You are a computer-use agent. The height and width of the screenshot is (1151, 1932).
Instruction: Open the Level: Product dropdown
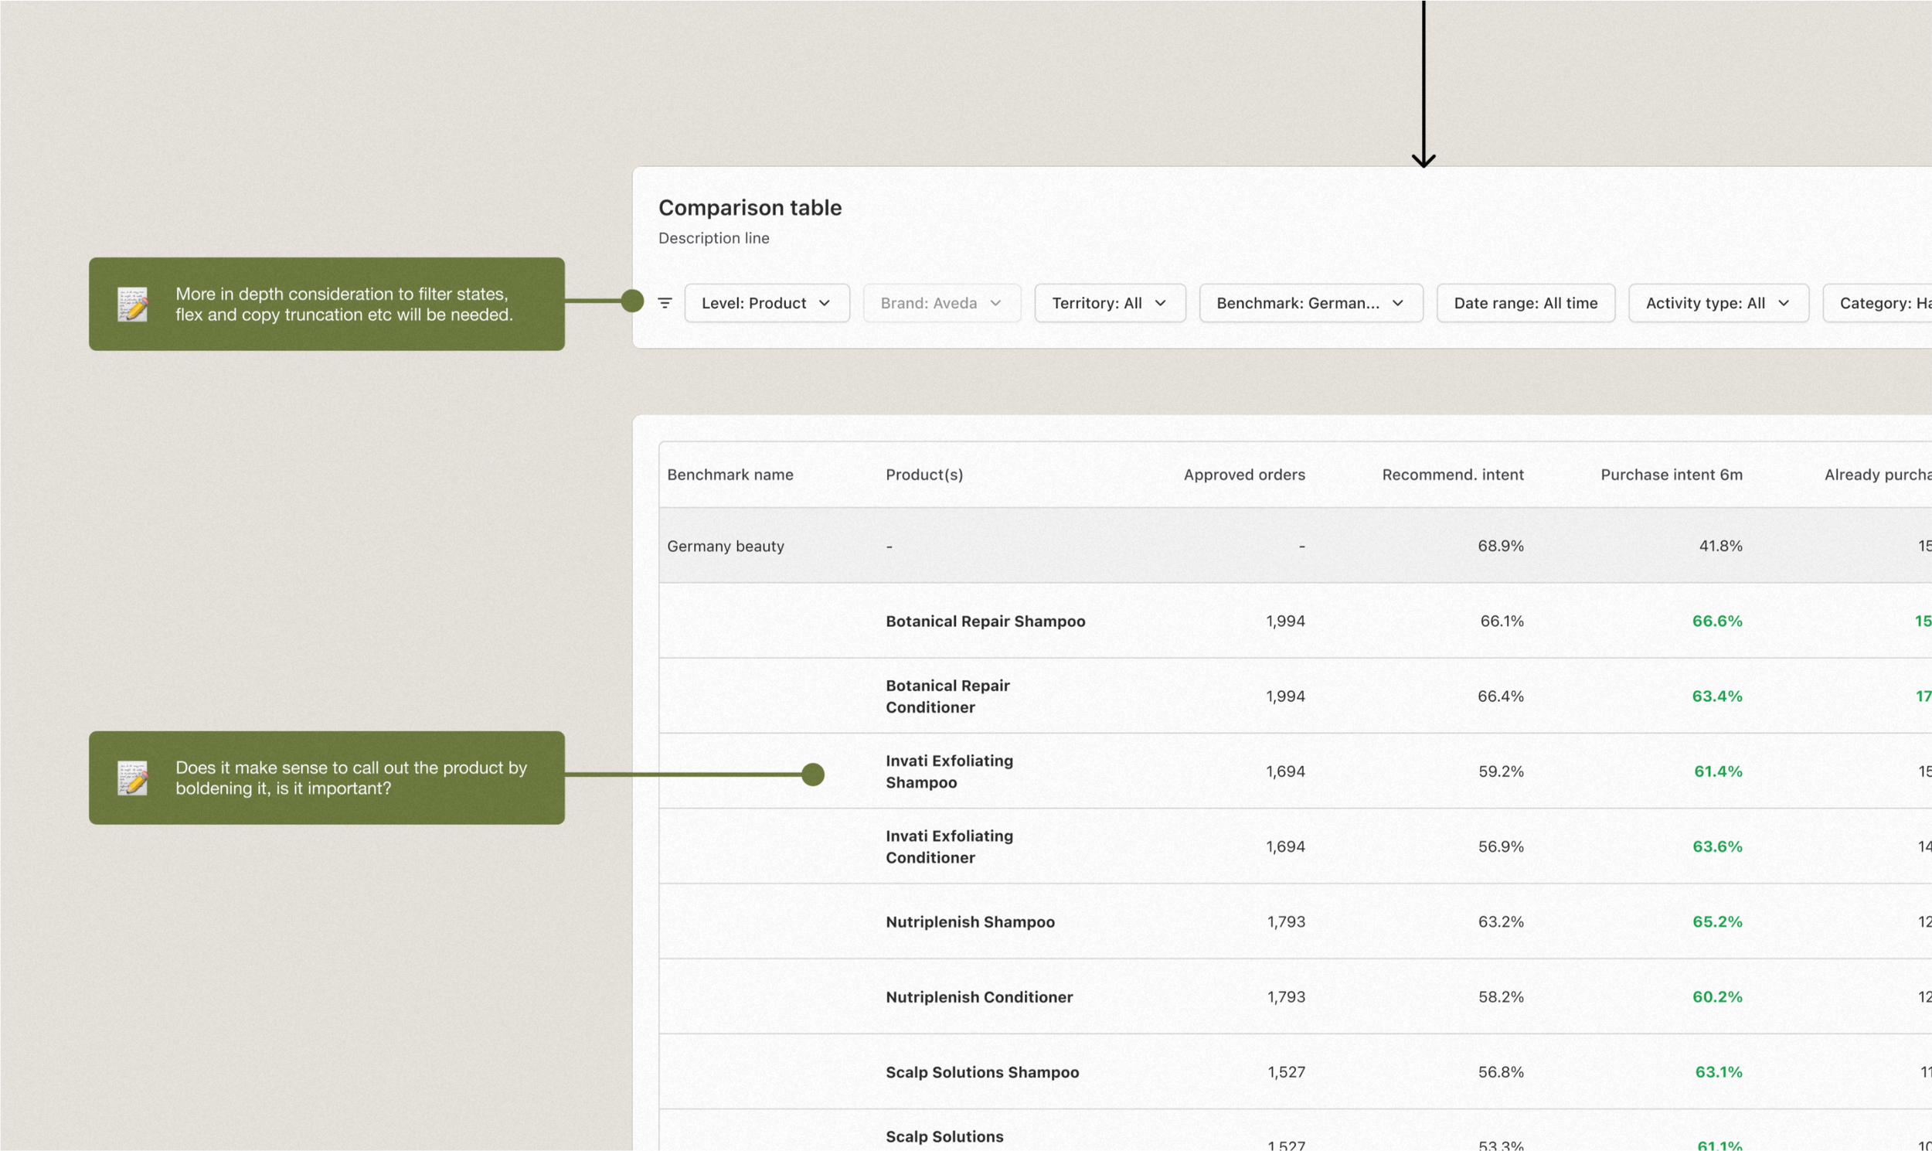pyautogui.click(x=766, y=303)
